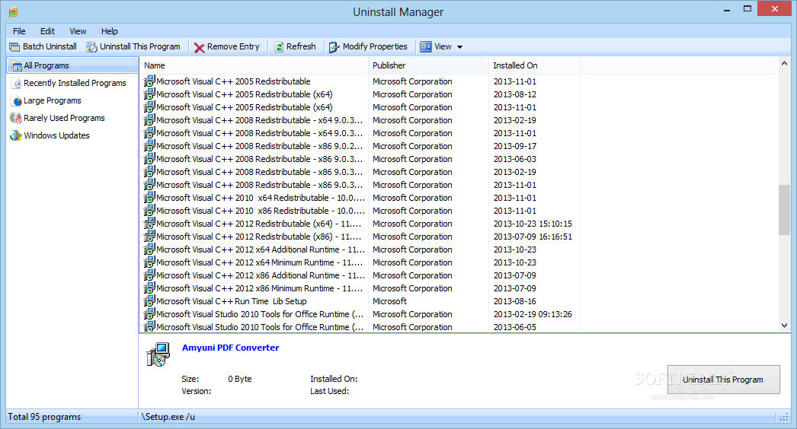
Task: Click the 2013-10-23 15:10:15 install date cell
Action: click(533, 224)
